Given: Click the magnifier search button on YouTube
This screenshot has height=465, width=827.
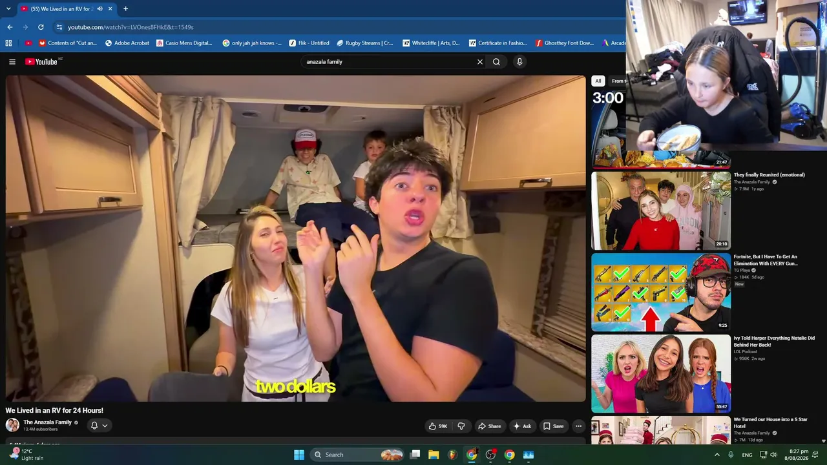Looking at the screenshot, I should click(x=496, y=62).
